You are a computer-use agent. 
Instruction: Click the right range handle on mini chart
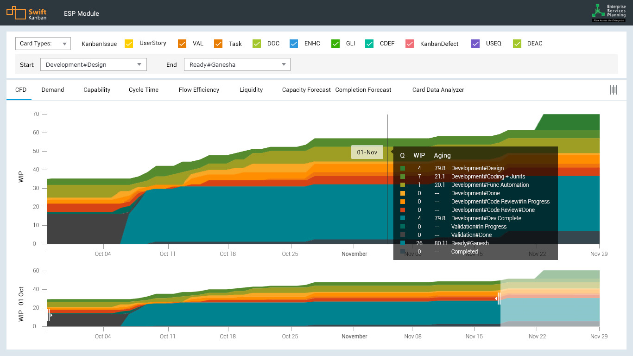499,299
